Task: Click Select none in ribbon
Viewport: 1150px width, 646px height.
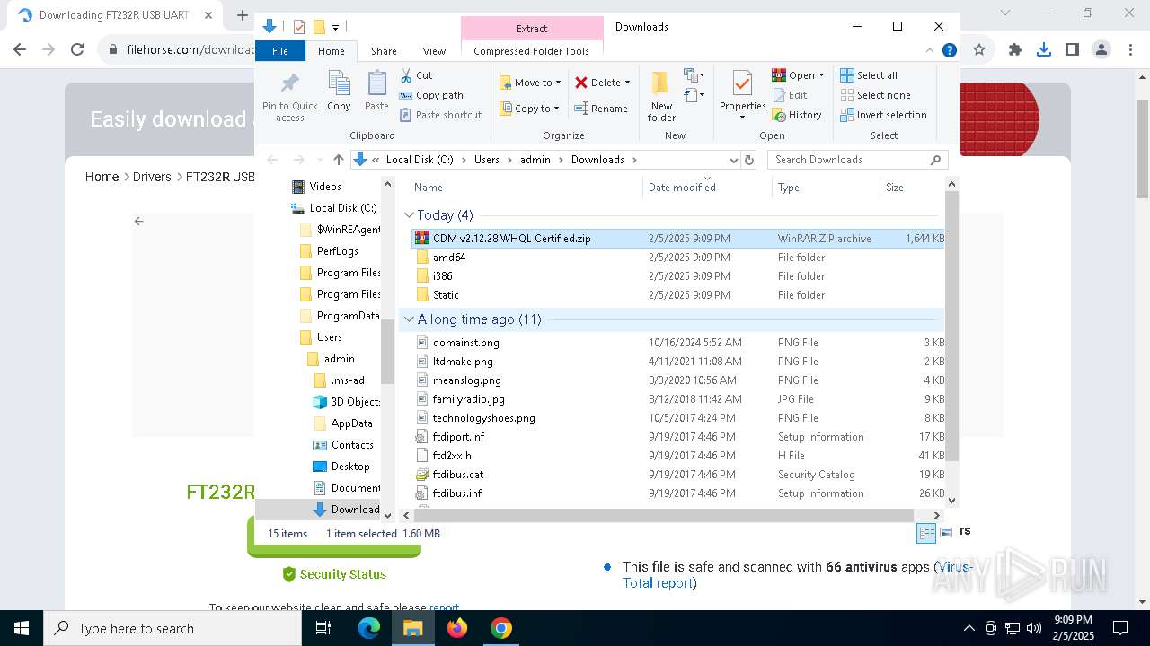Action: [875, 95]
